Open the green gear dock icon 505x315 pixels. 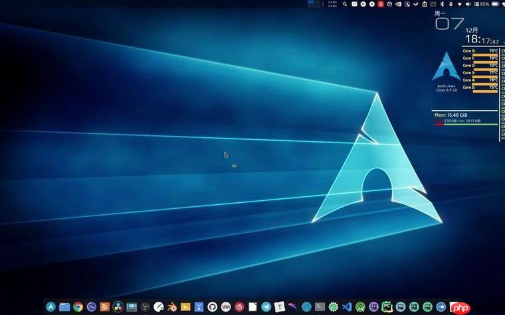(334, 307)
